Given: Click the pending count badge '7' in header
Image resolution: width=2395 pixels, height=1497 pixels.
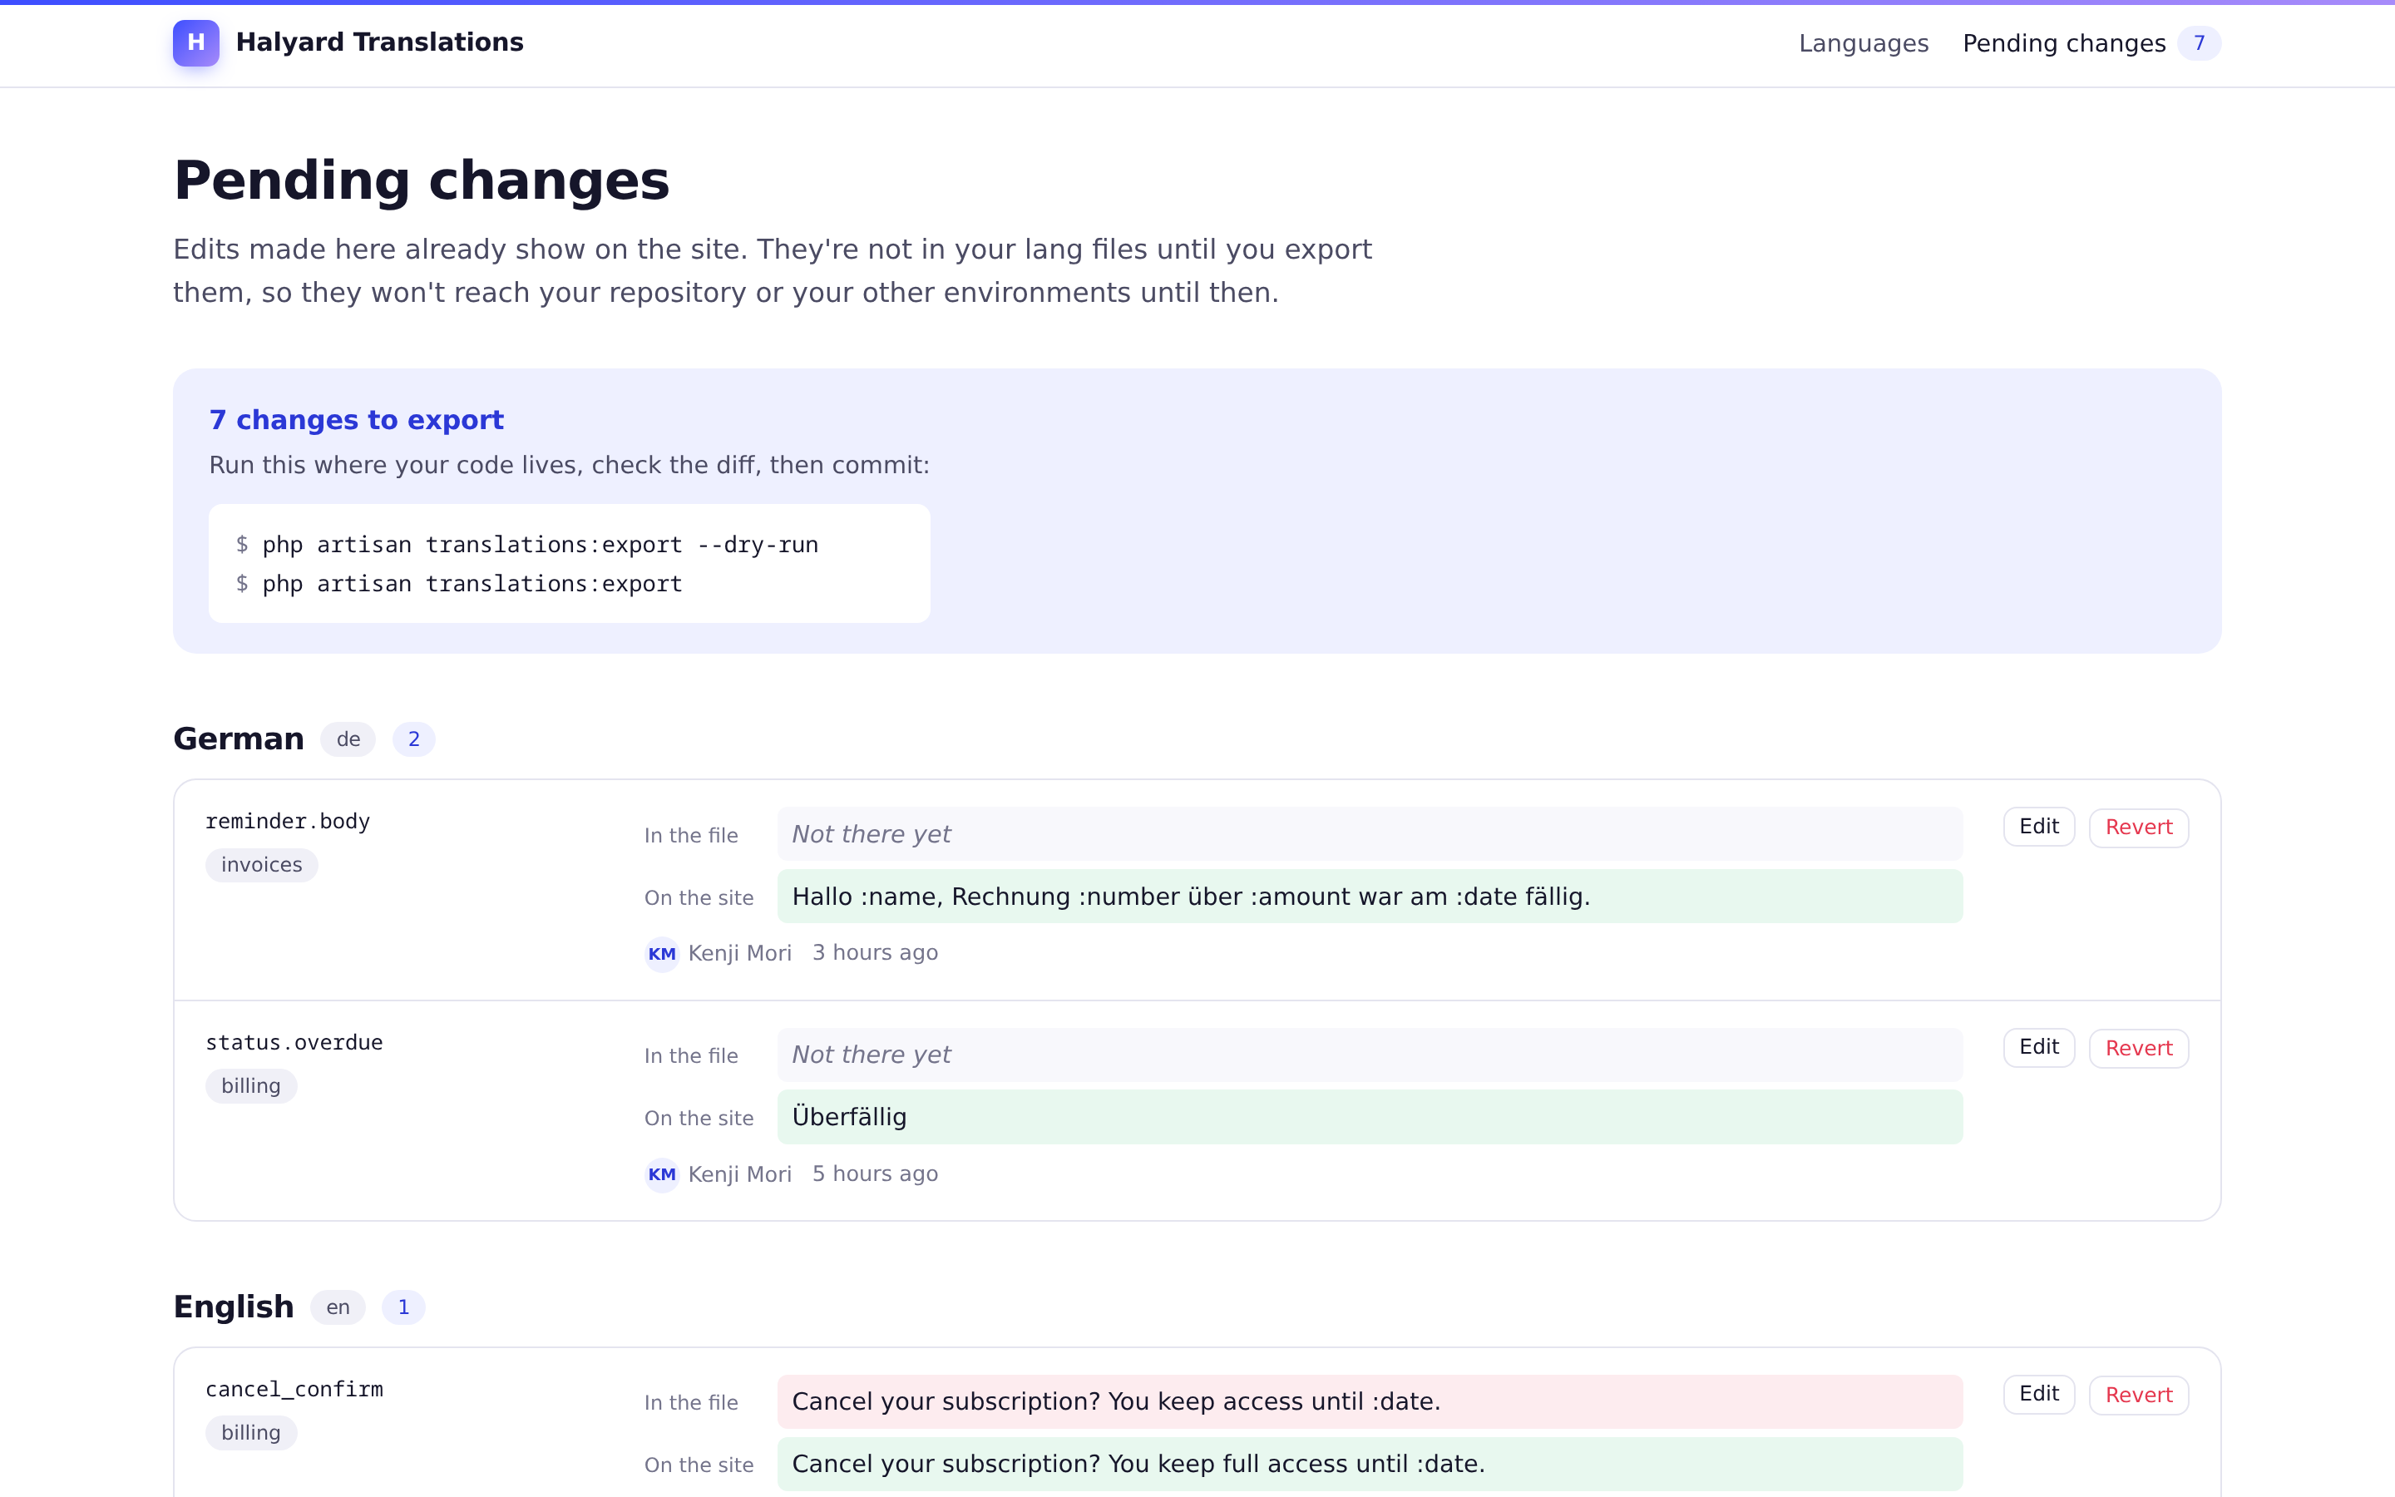Looking at the screenshot, I should tap(2199, 43).
